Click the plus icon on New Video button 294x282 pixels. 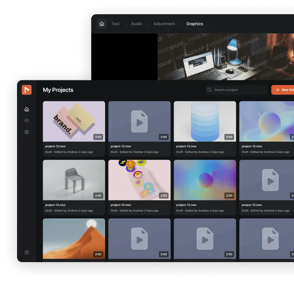point(278,90)
